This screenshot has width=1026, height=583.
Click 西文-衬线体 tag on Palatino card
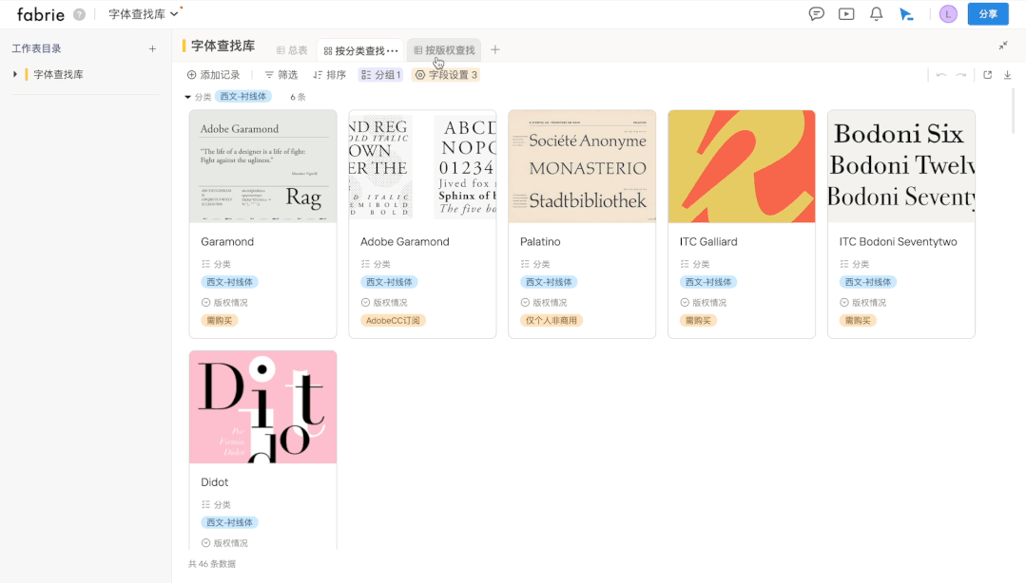549,282
